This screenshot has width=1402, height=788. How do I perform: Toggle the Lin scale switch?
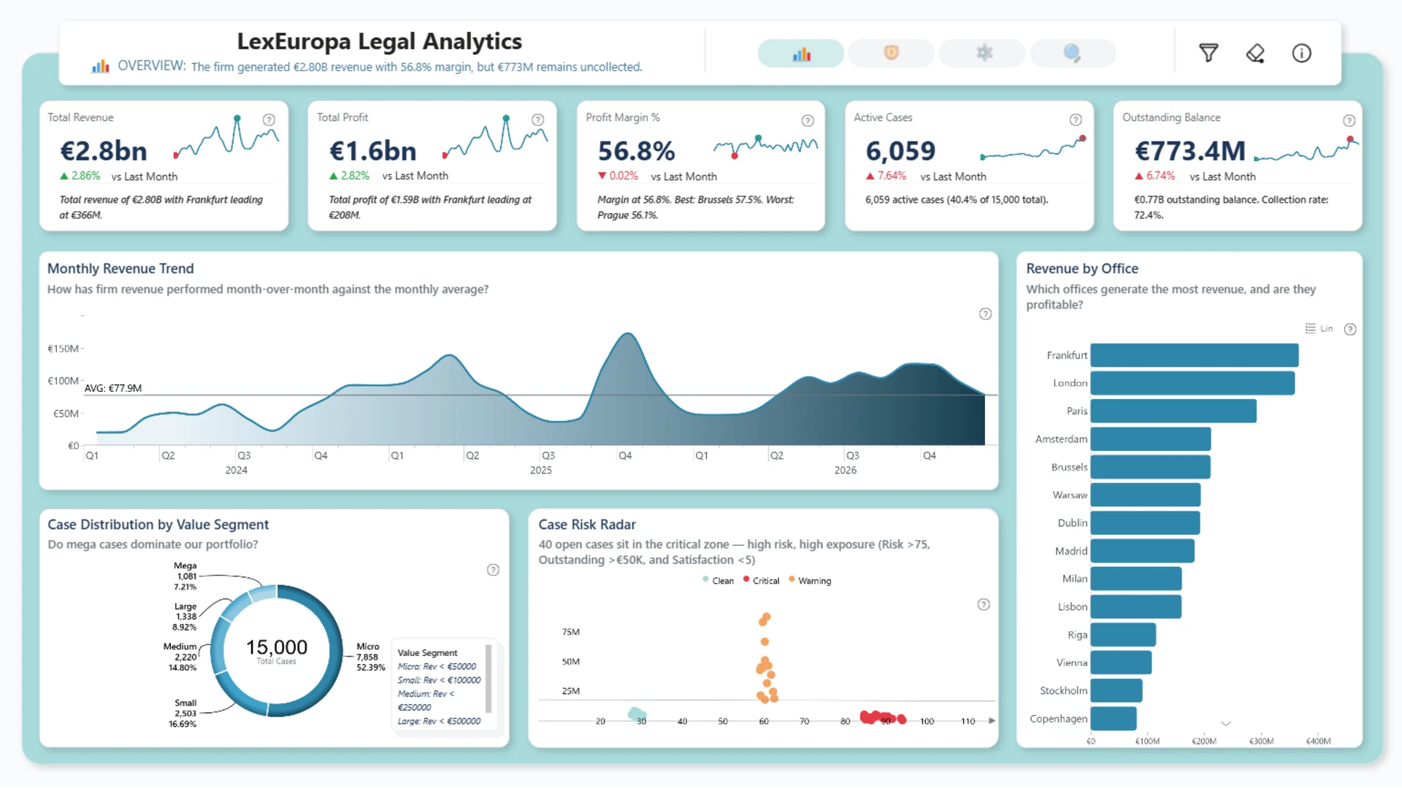[1319, 328]
